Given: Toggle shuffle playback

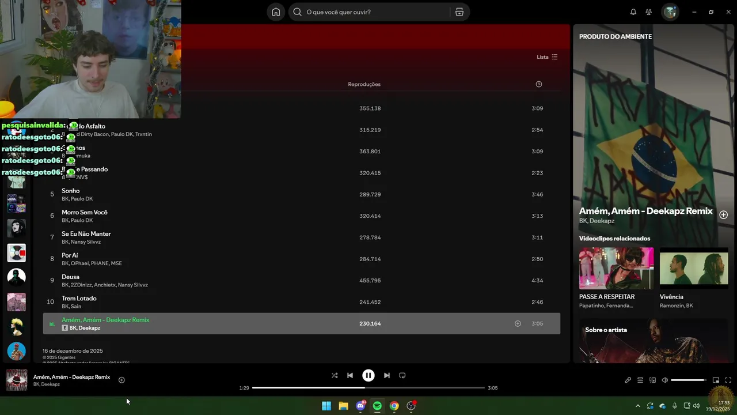Looking at the screenshot, I should click(x=335, y=375).
